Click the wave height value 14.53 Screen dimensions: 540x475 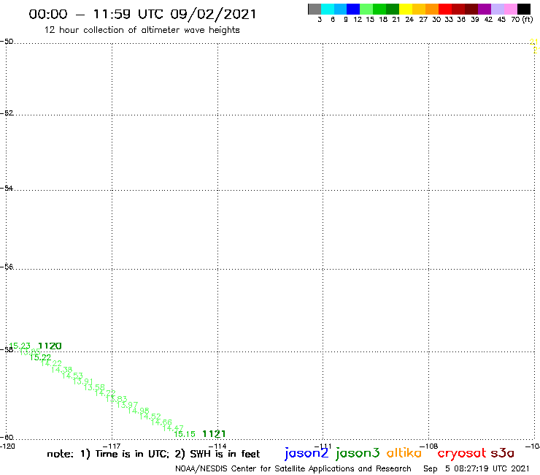pos(72,376)
